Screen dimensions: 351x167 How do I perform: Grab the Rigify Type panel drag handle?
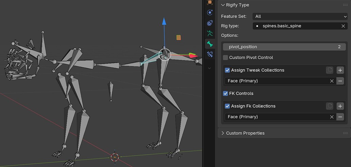click(345, 5)
